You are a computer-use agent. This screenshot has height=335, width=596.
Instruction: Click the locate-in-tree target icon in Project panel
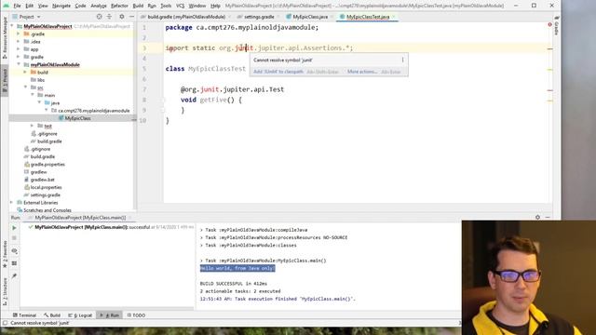click(x=100, y=17)
